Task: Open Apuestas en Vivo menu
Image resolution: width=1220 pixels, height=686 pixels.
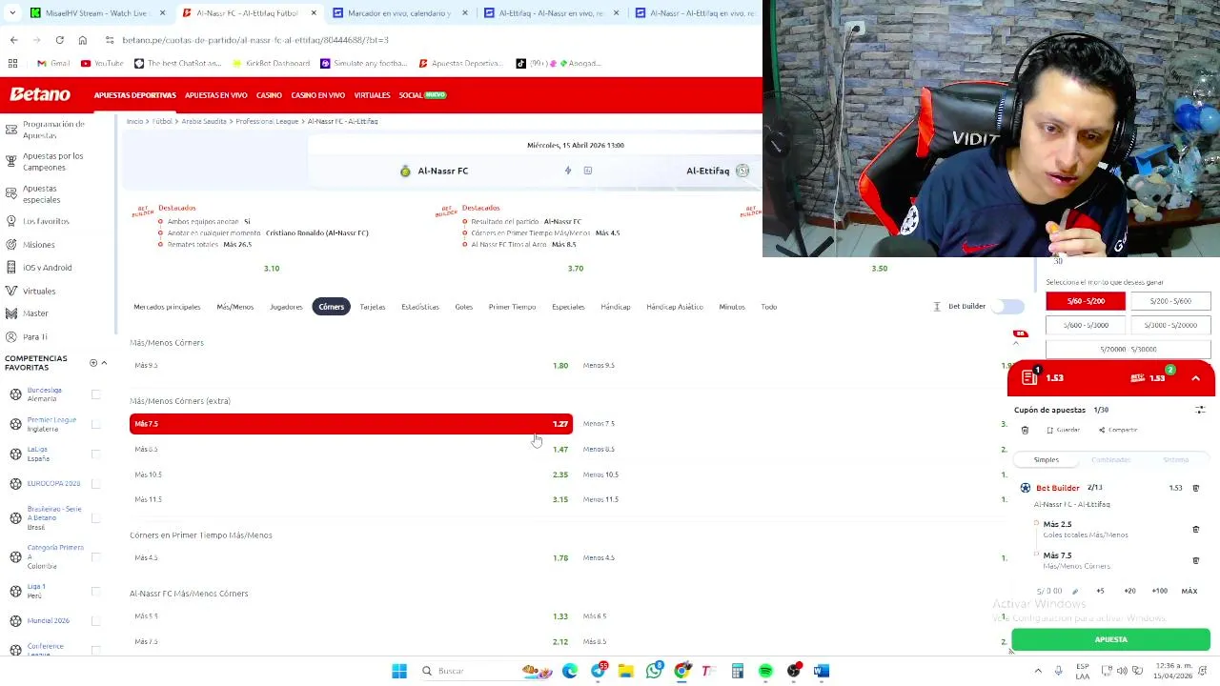Action: click(216, 95)
